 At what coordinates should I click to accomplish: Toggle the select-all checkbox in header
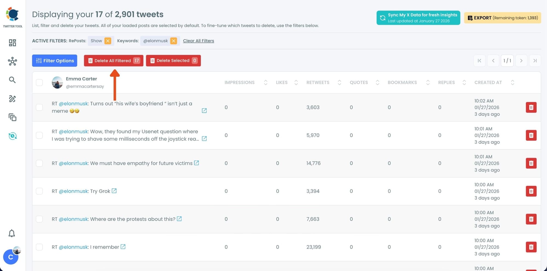coord(39,82)
